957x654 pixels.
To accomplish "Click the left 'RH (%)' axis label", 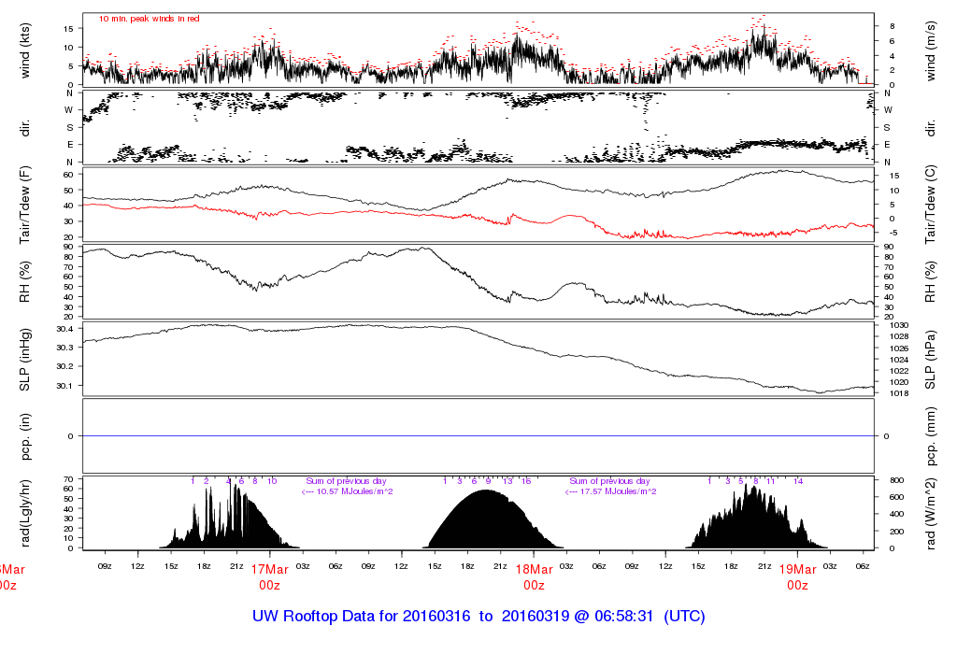I will pyautogui.click(x=25, y=282).
